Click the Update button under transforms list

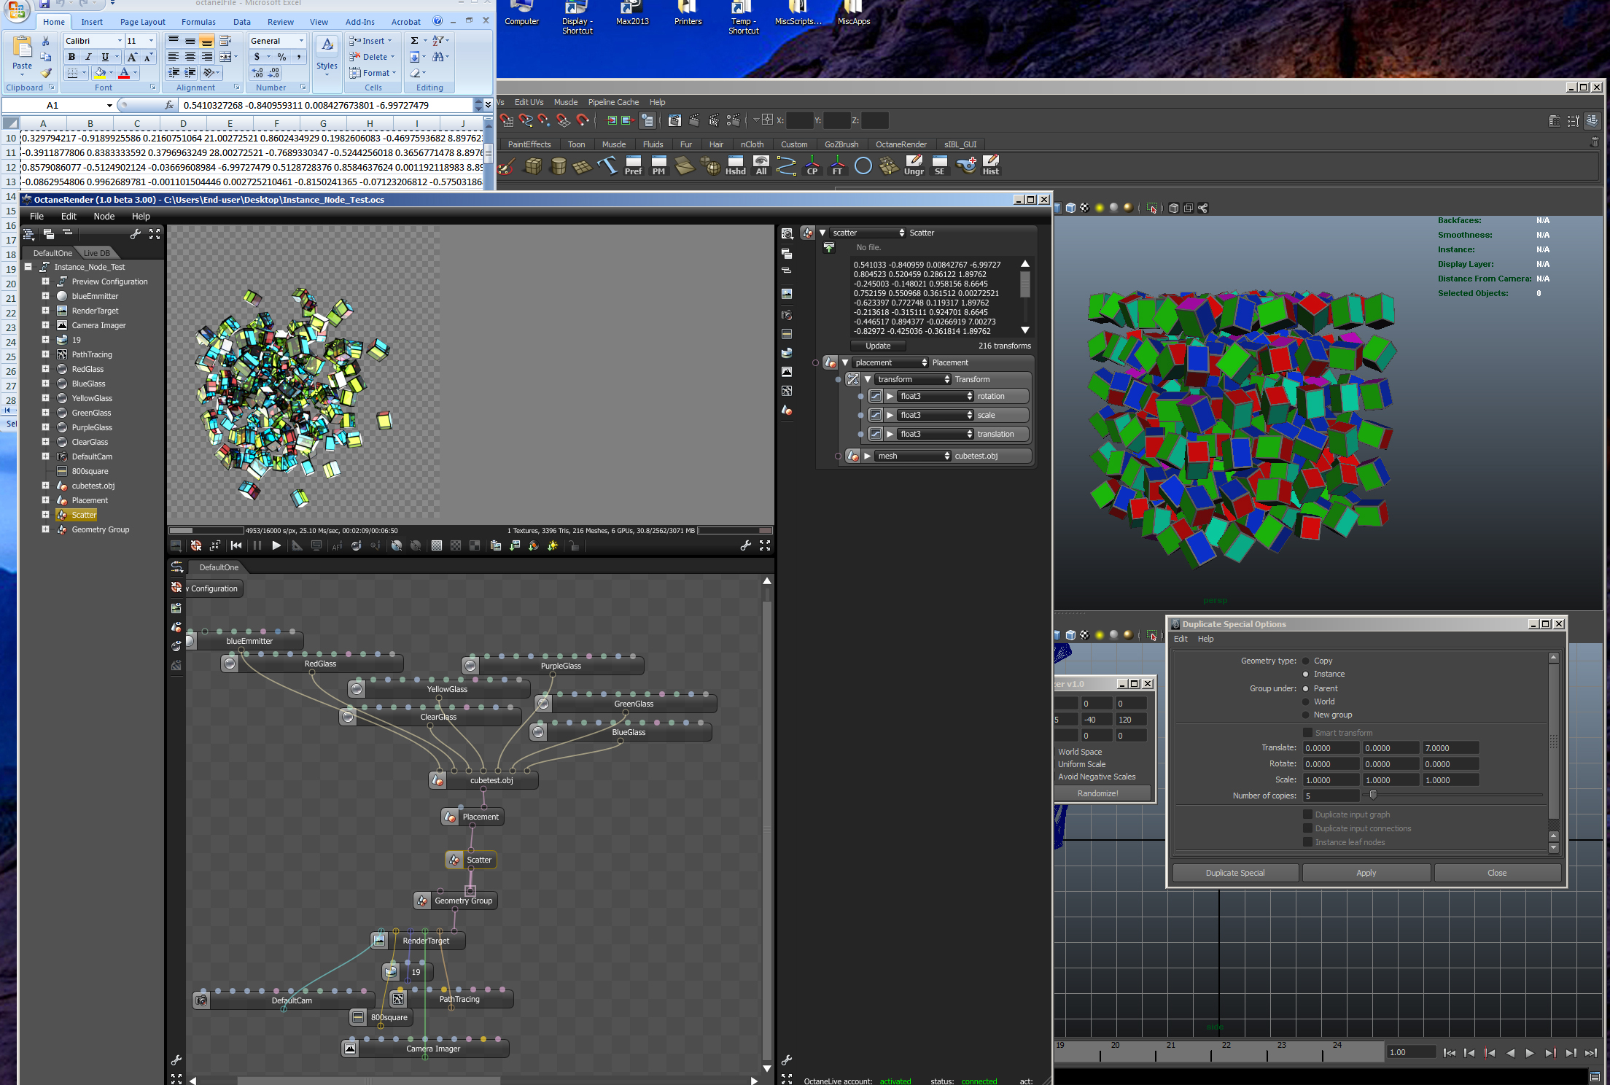878,346
